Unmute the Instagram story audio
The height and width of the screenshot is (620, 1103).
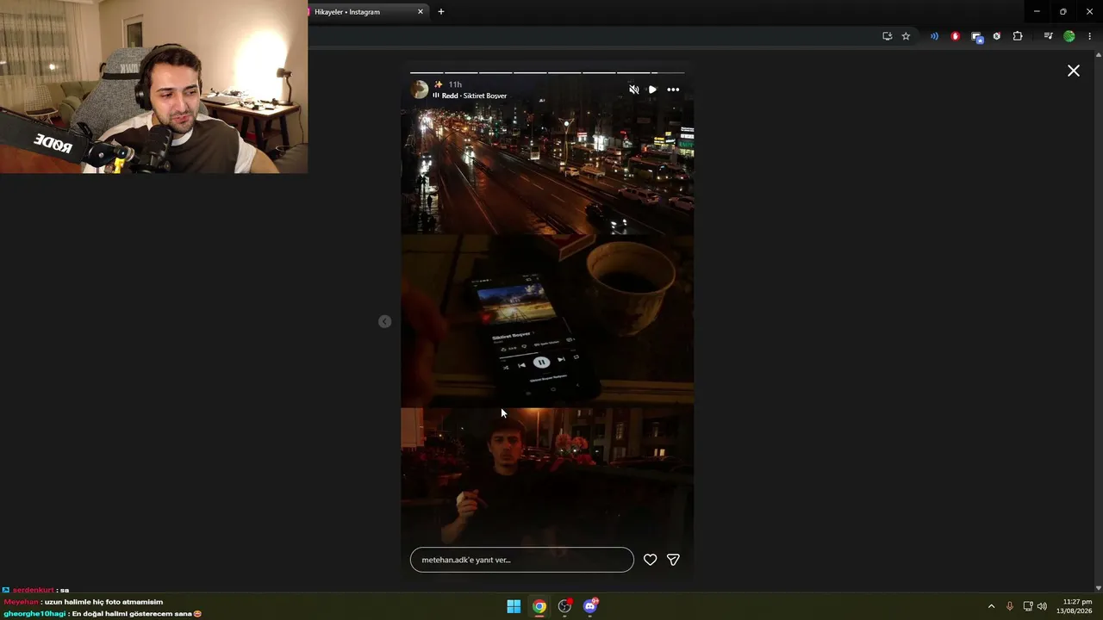[634, 90]
